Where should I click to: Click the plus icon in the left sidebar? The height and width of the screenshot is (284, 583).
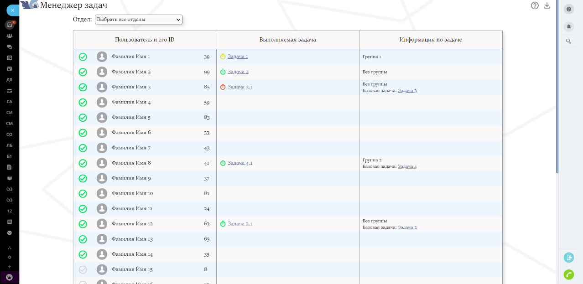10,267
